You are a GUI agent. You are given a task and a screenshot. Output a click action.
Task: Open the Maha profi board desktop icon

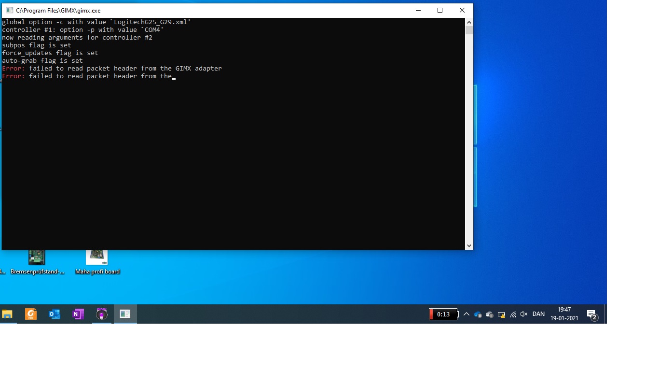tap(97, 261)
